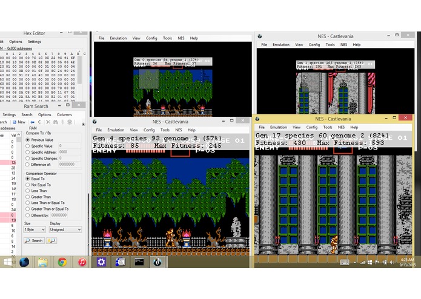
Task: Open Options menu in Hex Editor
Action: click(16, 42)
